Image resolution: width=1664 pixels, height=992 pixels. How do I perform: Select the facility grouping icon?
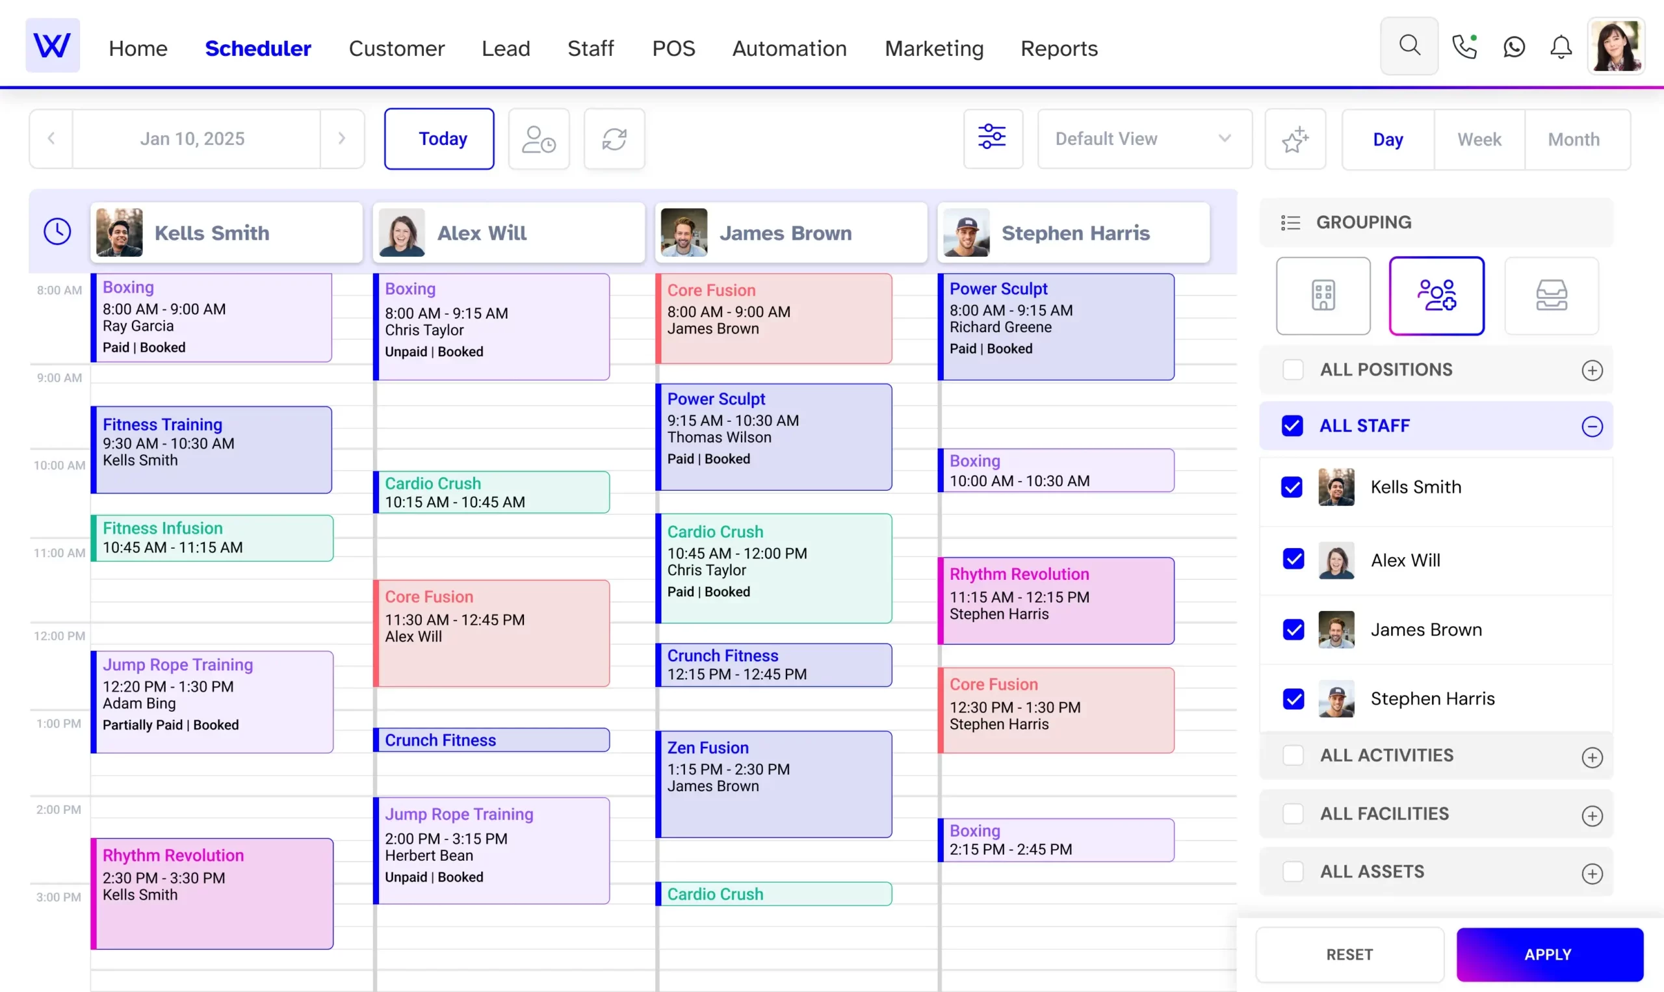pos(1323,295)
